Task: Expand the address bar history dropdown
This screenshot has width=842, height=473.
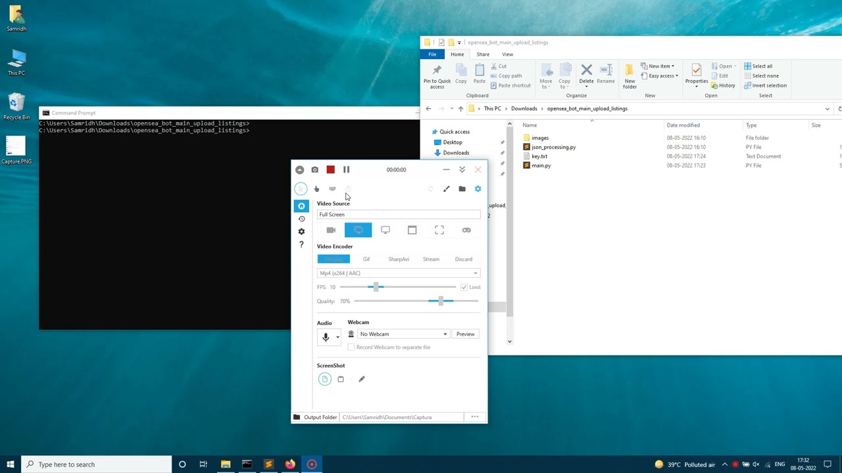Action: pyautogui.click(x=827, y=109)
